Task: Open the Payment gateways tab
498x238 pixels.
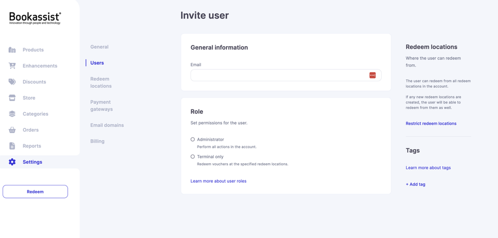Action: coord(101,106)
